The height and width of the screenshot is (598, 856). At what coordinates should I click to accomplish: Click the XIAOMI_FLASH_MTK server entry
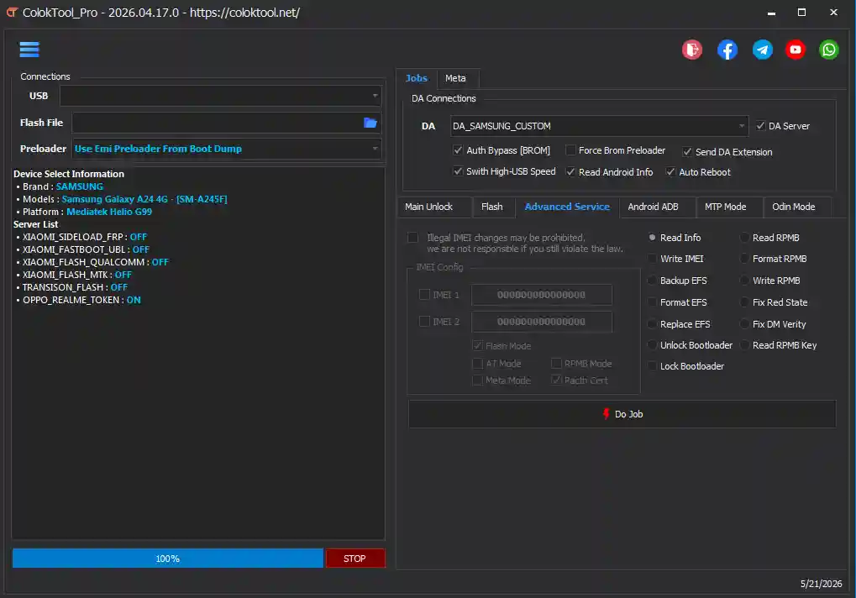click(77, 275)
